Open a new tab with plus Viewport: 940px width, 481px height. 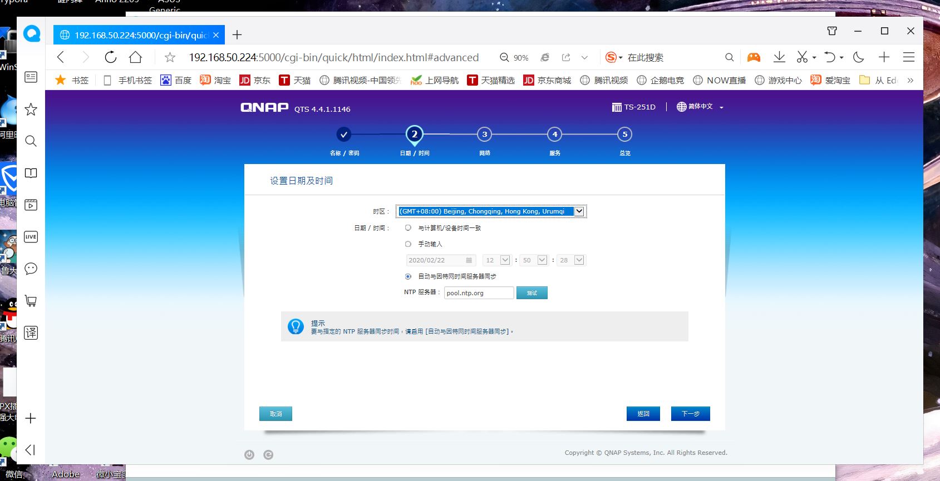pos(237,35)
